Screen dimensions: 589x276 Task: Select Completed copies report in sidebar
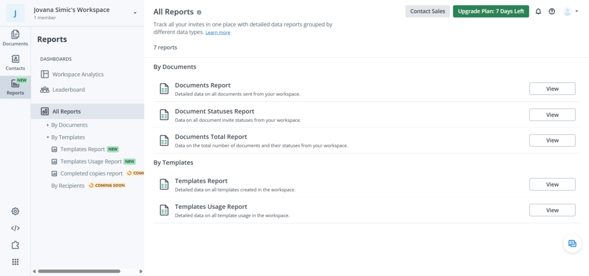tap(92, 173)
